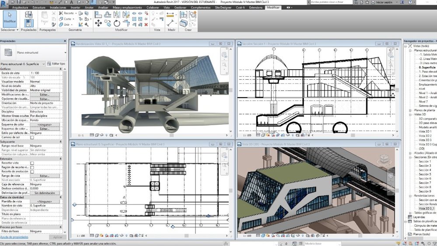This screenshot has height=246, width=437.
Task: Click the red Suprimir delete icon
Action: pos(146,25)
